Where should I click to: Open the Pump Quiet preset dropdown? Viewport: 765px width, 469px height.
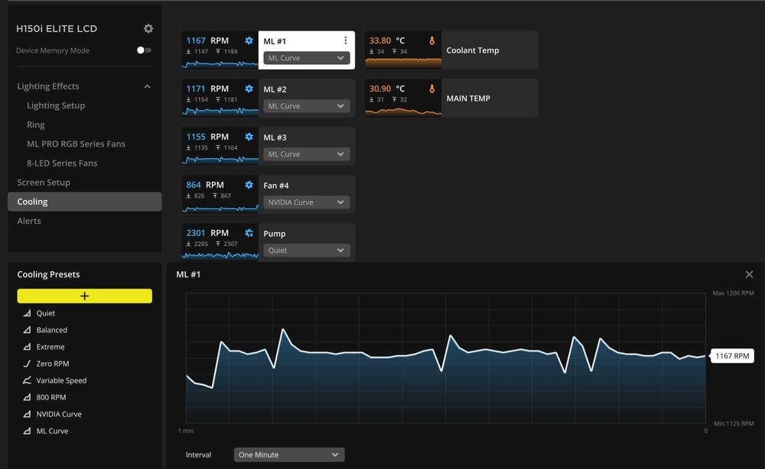[x=307, y=251]
